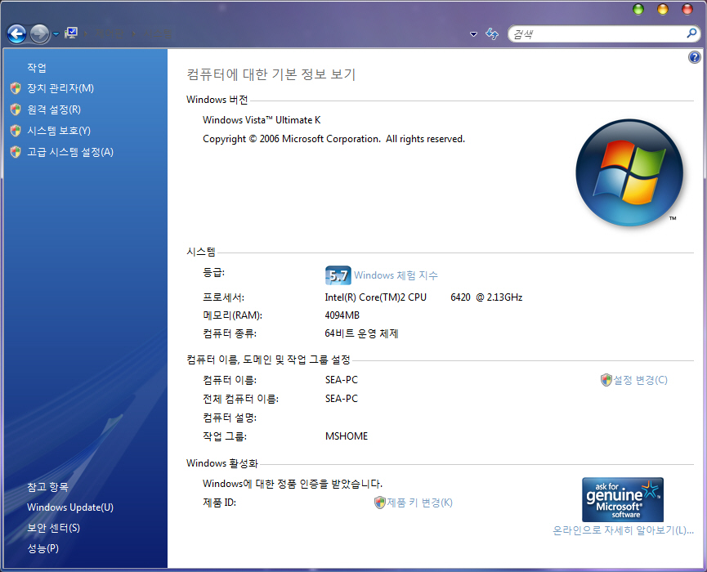Click the text Windows에 대한 정품 인증을 받았습니다.
This screenshot has height=572, width=707.
[x=293, y=484]
